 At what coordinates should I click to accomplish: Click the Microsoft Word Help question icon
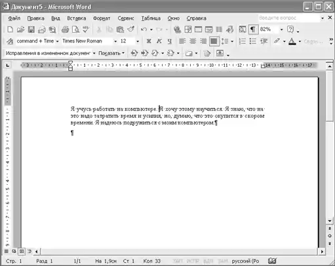coord(290,29)
